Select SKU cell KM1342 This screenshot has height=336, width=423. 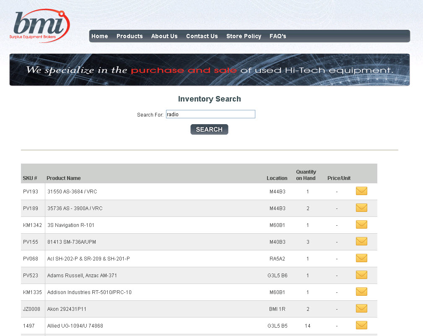click(x=32, y=225)
